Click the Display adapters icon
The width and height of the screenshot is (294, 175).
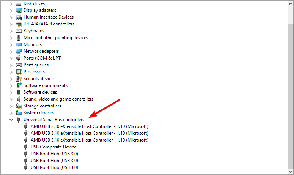[19, 10]
